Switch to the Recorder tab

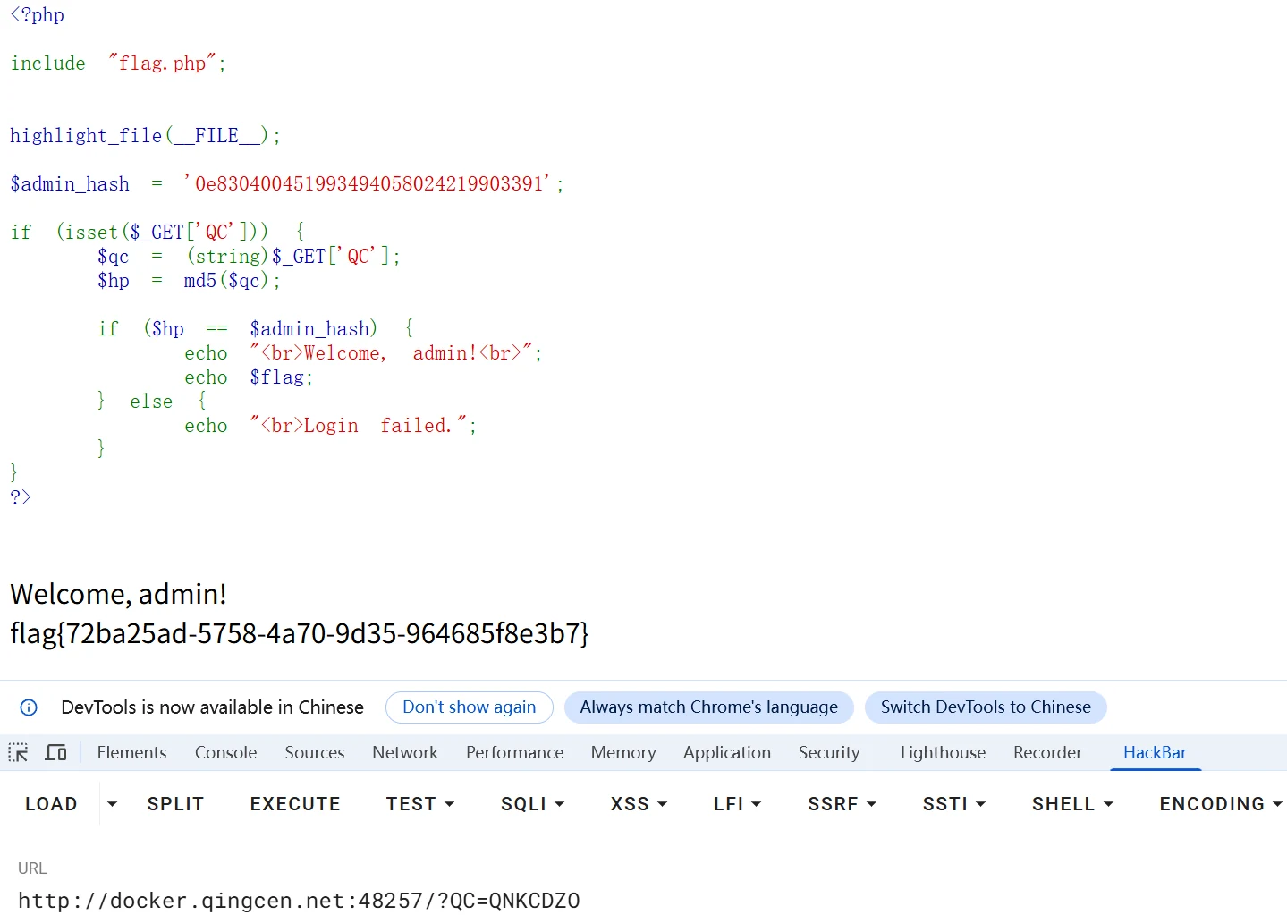point(1047,752)
